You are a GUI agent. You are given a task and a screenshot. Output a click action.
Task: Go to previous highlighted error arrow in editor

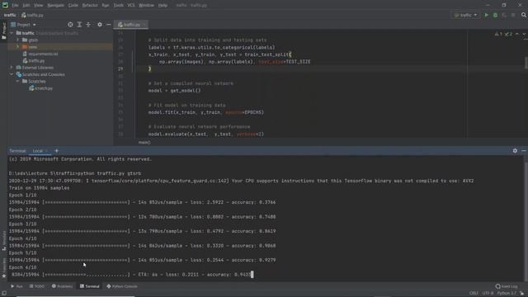517,34
